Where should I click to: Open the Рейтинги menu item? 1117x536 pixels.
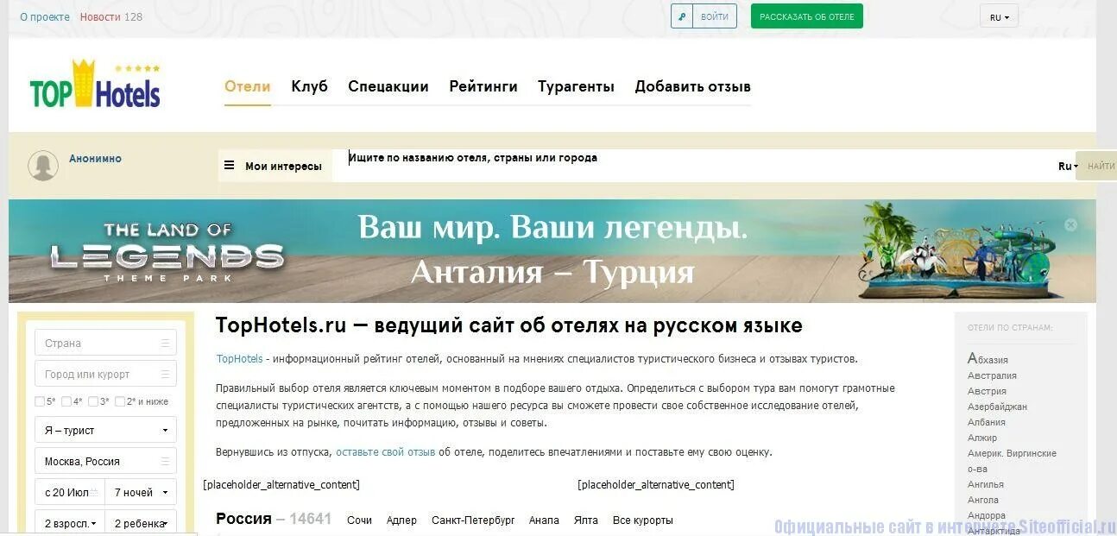point(483,86)
